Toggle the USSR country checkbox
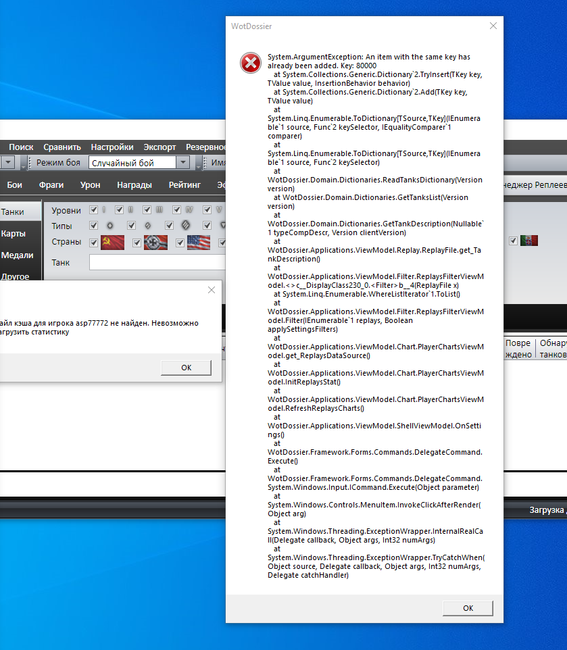567x650 pixels. point(94,243)
